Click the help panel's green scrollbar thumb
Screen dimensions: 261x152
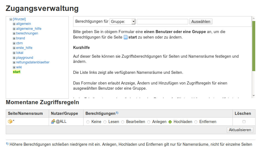[254, 46]
